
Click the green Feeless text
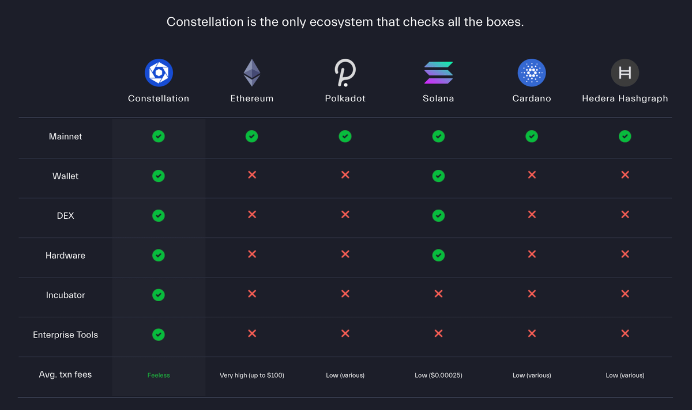pos(159,375)
